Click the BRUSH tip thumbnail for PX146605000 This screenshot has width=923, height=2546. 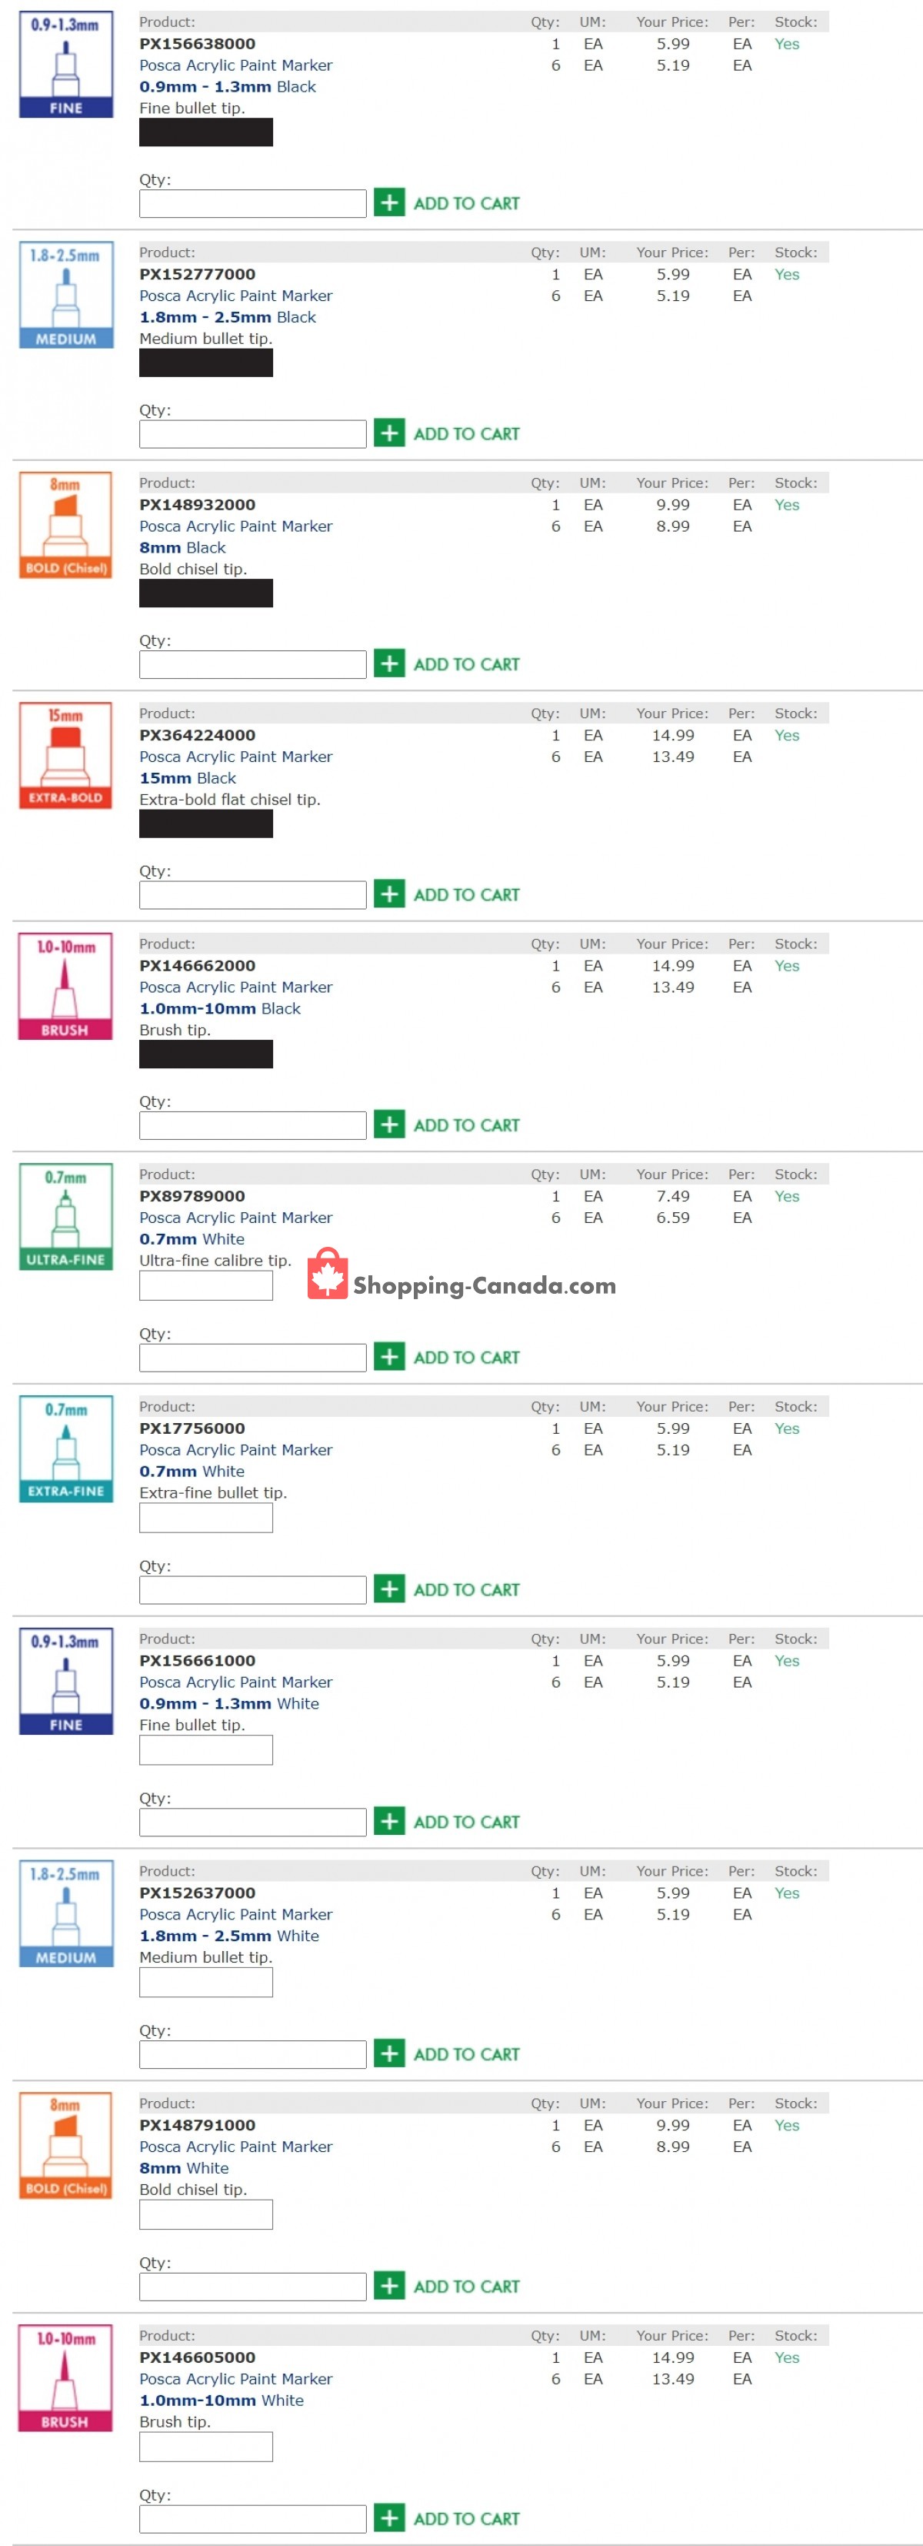click(x=65, y=2377)
